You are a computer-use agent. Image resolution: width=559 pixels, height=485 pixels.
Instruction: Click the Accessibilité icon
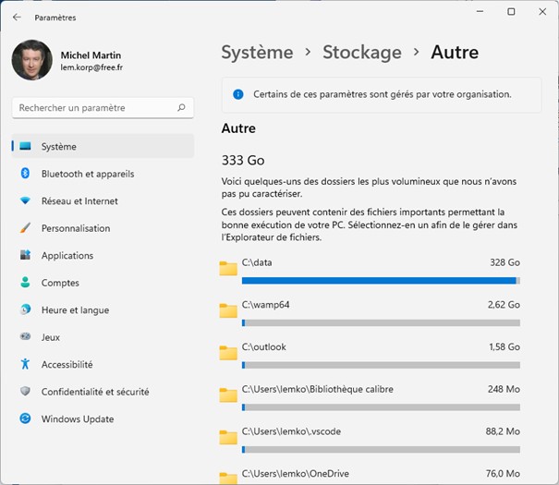point(25,365)
